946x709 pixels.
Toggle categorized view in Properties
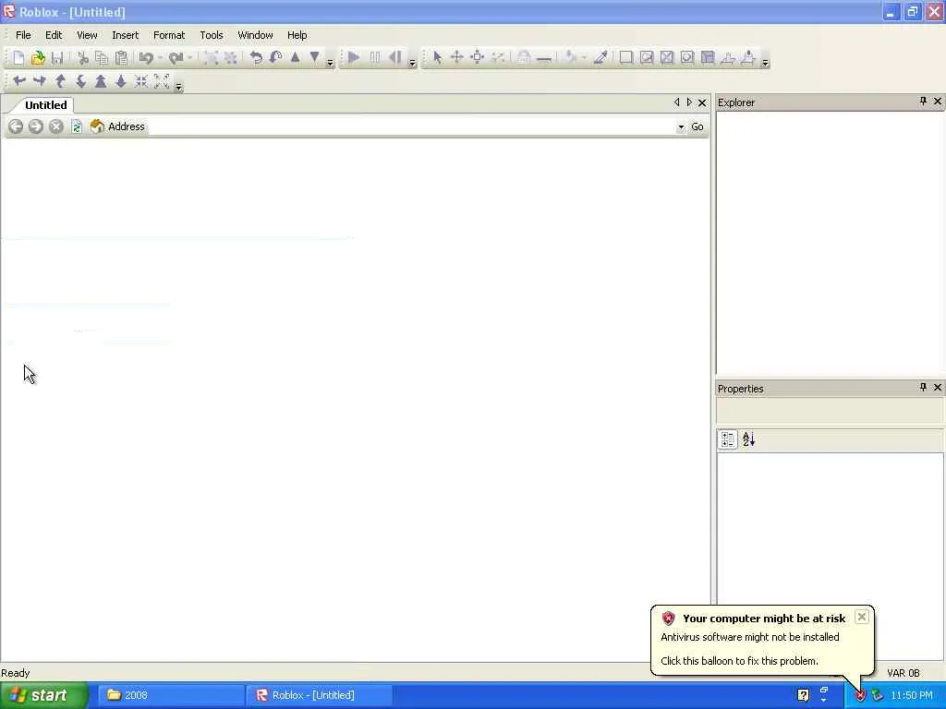point(728,439)
